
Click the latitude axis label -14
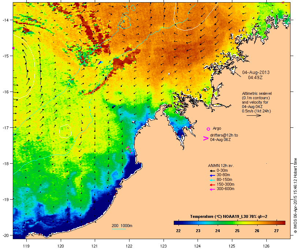click(x=5, y=20)
